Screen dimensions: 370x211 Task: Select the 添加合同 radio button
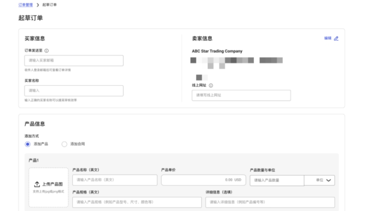[64, 144]
